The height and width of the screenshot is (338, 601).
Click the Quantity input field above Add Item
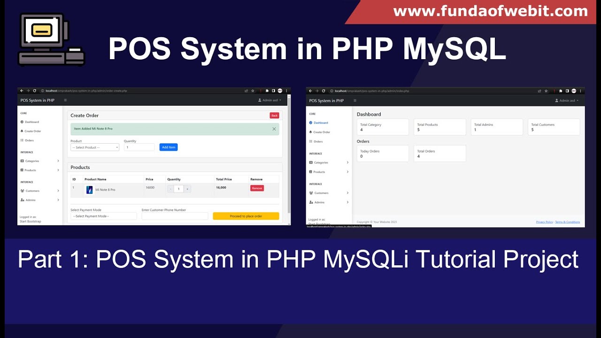pos(139,147)
